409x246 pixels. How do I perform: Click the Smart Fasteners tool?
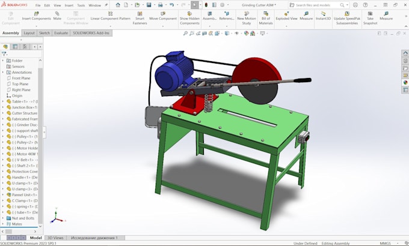click(x=140, y=18)
